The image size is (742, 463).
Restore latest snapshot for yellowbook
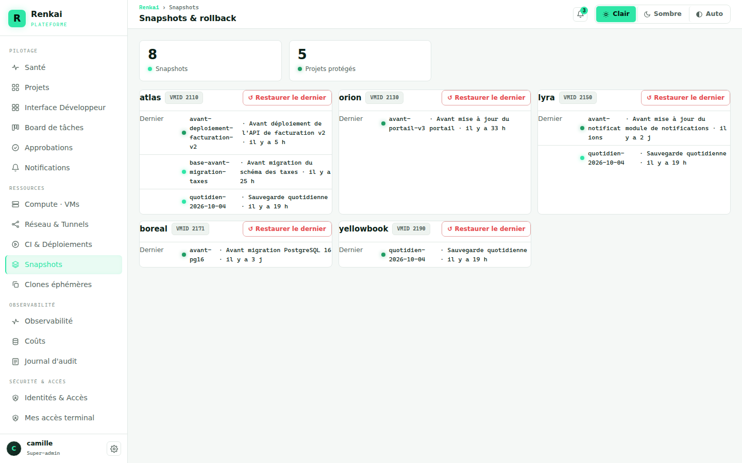click(486, 229)
